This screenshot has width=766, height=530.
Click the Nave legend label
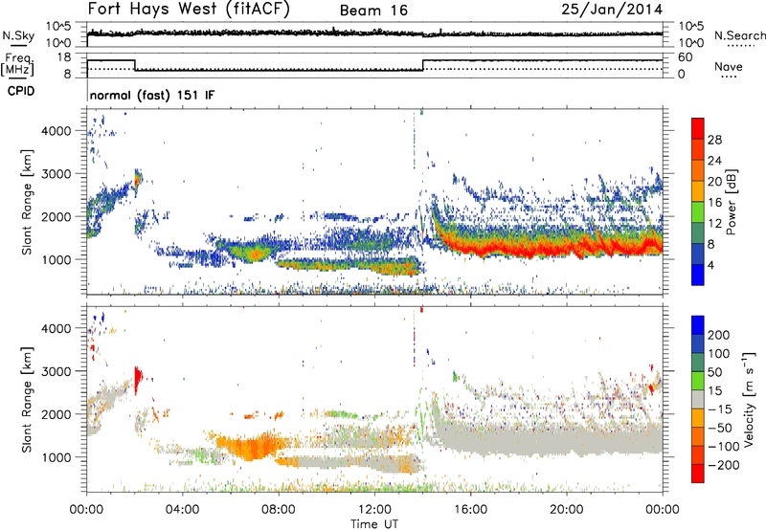[x=729, y=66]
